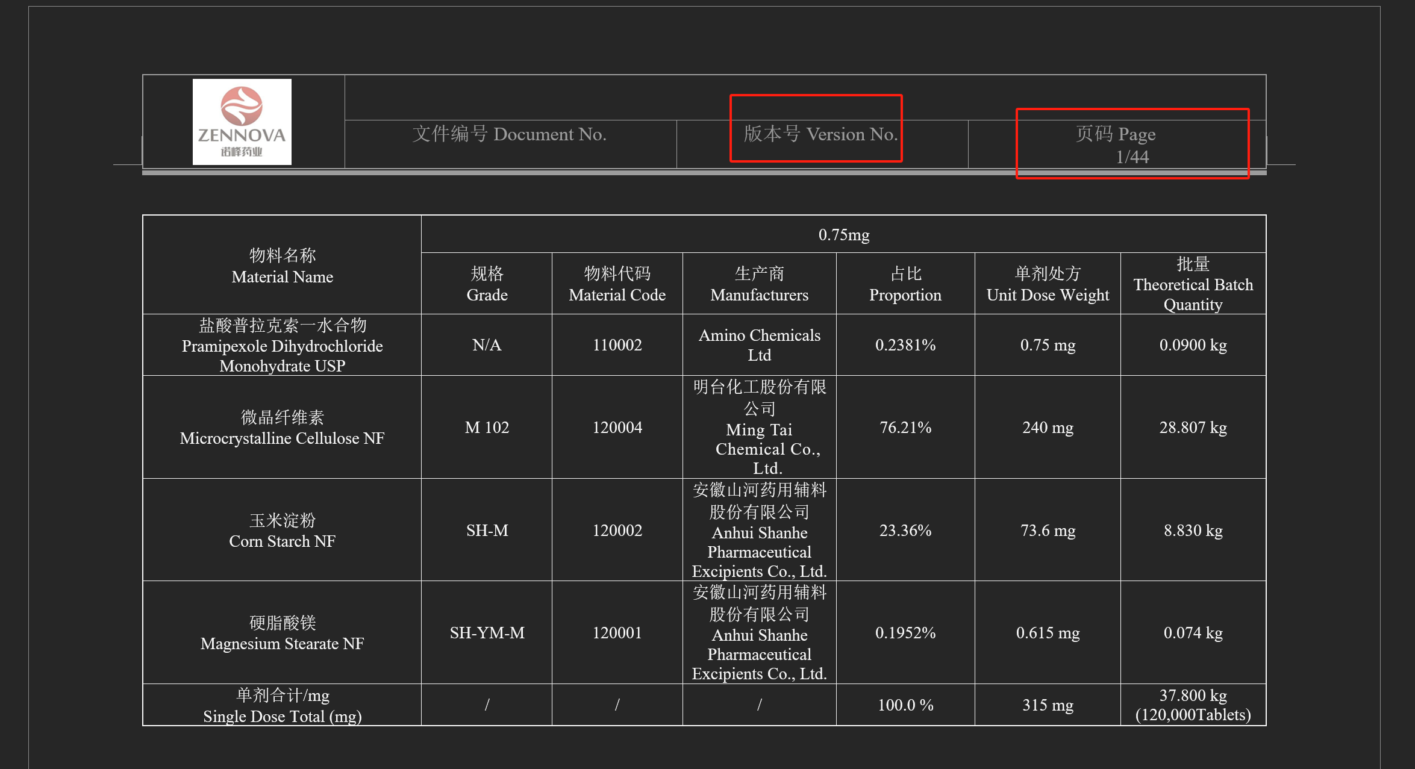1415x769 pixels.
Task: Click the grade 'SH-M'
Action: [x=487, y=531]
